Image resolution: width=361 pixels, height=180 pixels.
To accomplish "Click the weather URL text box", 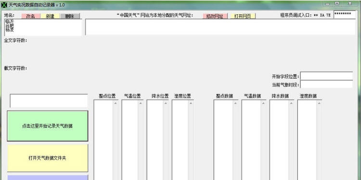I will click(220, 27).
